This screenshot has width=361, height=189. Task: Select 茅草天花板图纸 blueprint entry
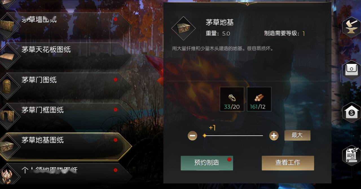pos(65,56)
